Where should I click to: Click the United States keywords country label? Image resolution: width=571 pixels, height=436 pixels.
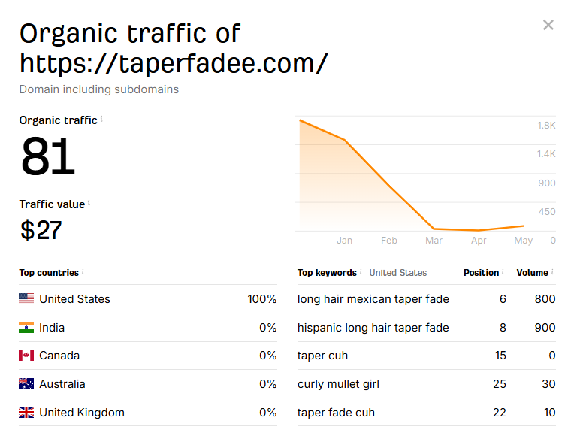(397, 272)
